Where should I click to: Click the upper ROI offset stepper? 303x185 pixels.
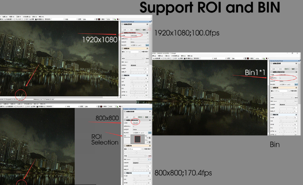150,138
